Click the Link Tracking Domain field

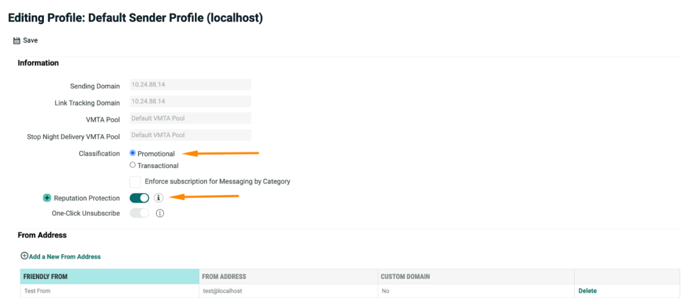pyautogui.click(x=190, y=101)
